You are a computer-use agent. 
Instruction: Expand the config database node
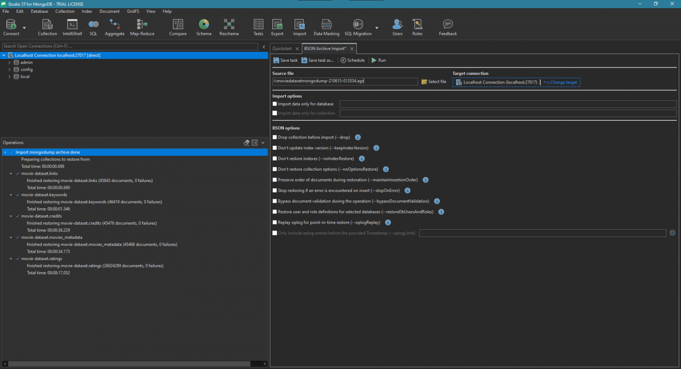(x=10, y=69)
